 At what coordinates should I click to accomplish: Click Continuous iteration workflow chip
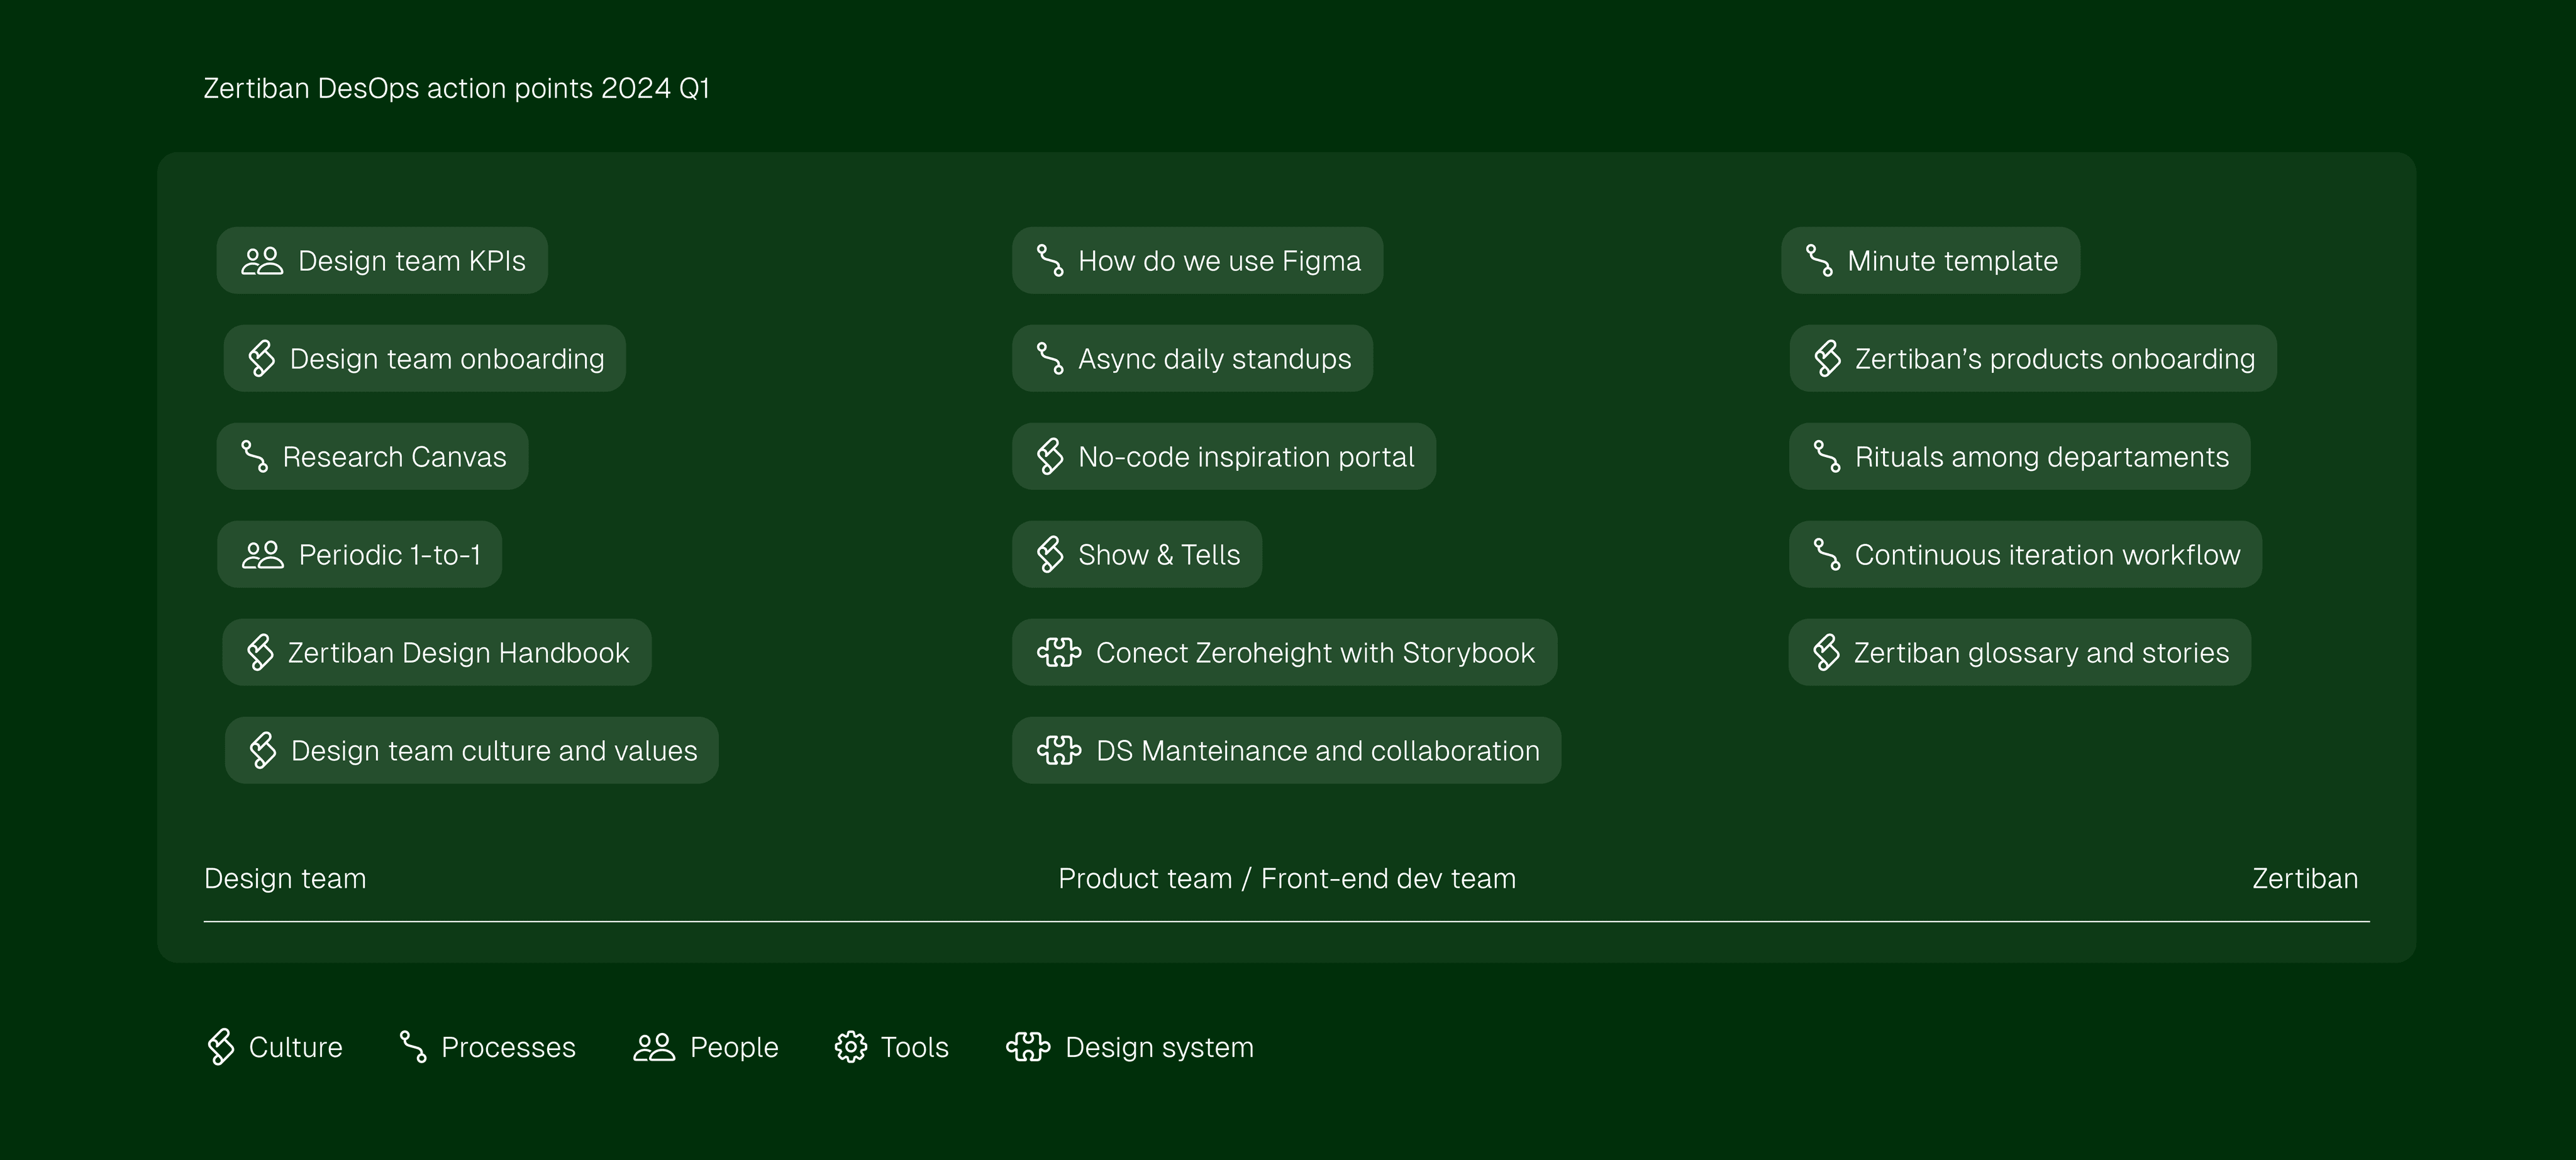pos(2025,555)
